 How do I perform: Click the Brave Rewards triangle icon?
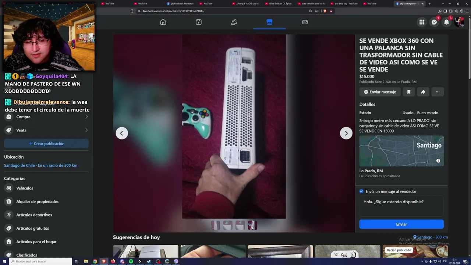click(331, 11)
